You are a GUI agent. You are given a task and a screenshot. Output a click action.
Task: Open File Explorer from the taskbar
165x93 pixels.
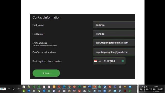pos(84,87)
